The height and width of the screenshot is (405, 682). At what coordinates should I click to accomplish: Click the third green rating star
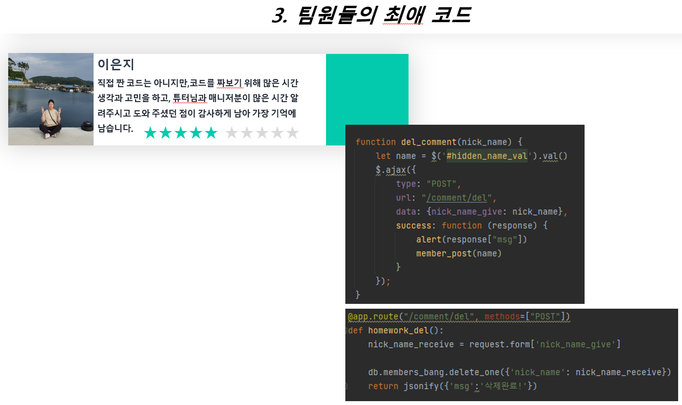[181, 133]
